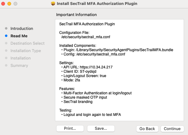Click the 'Client ID: ST-oydsjd' line
188x135 pixels.
(79, 71)
